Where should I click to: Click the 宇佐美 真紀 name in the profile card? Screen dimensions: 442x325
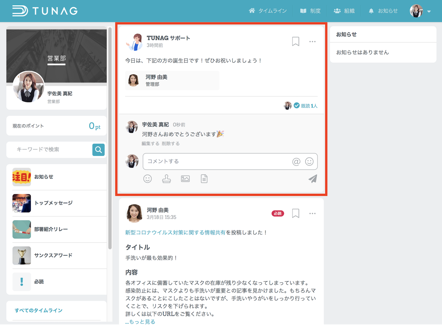click(x=60, y=93)
